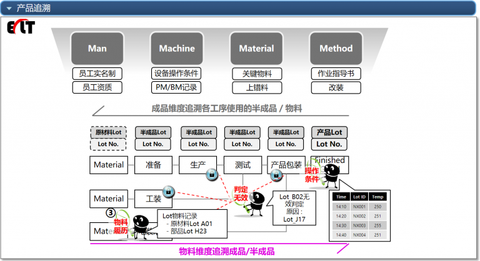Viewport: 480px width, 261px height.
Task: Select the Machine category block
Action: pyautogui.click(x=177, y=48)
